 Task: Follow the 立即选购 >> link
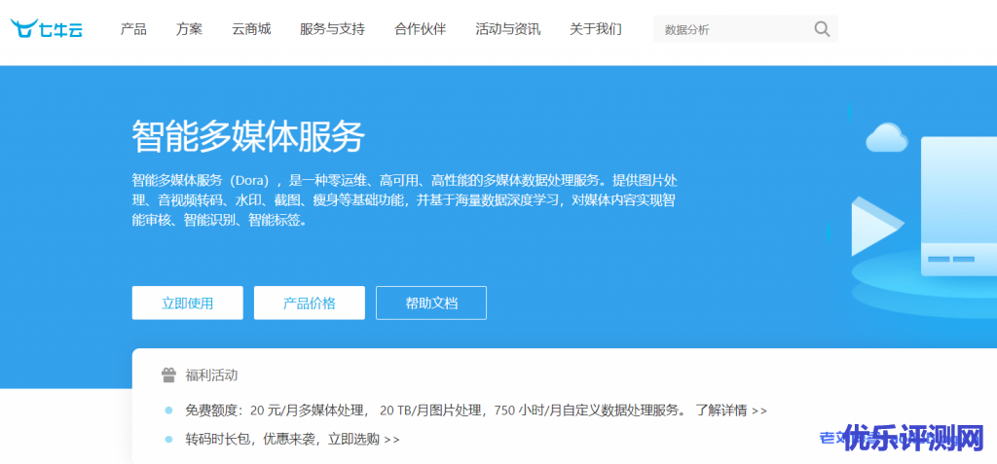363,439
